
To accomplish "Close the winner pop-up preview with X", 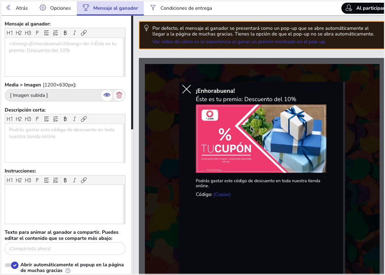I will pyautogui.click(x=186, y=89).
